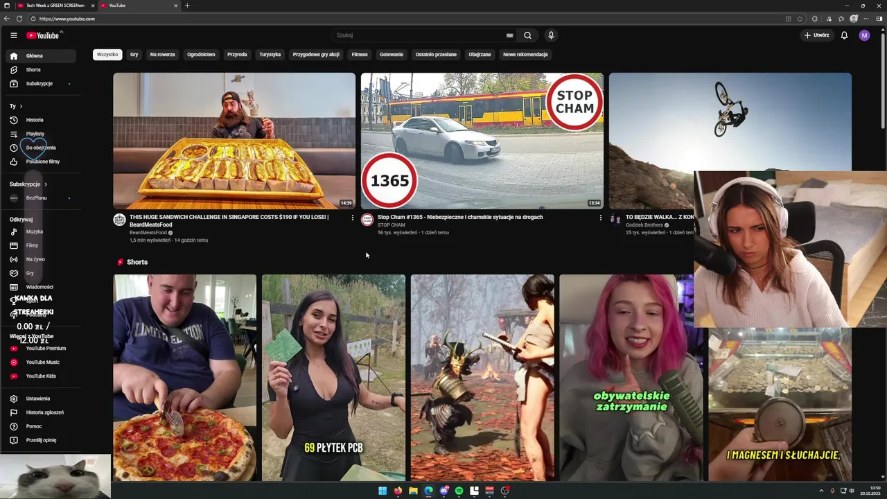This screenshot has width=887, height=499.
Task: Open Shorts from the sidebar
Action: (x=42, y=69)
